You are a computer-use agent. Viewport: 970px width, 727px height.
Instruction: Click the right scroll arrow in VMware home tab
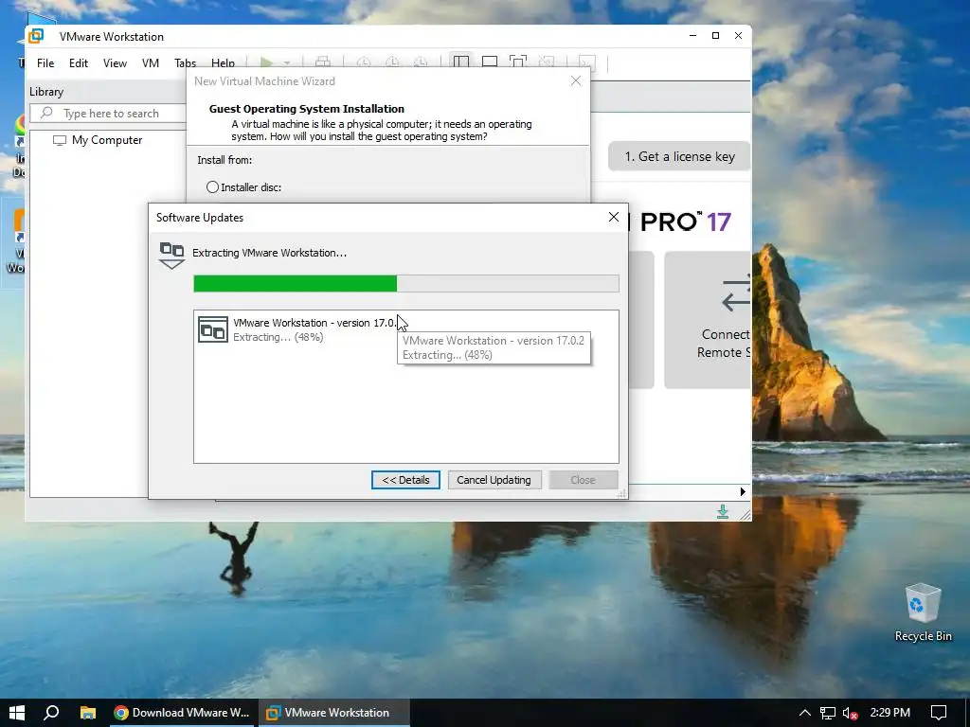coord(743,491)
